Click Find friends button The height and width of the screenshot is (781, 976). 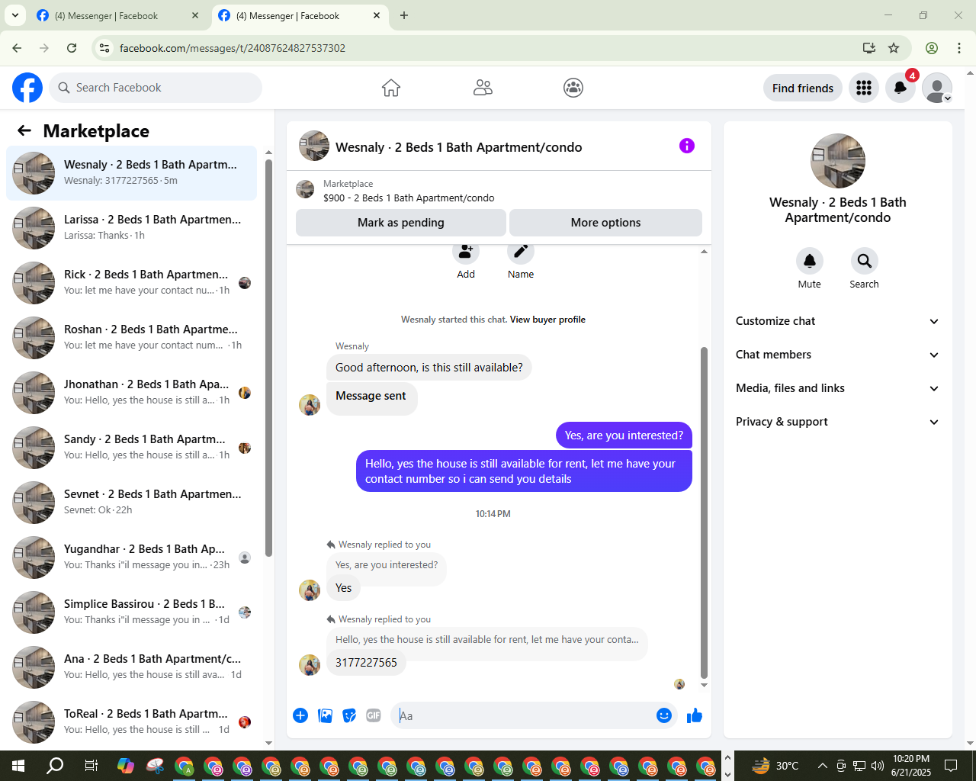click(x=803, y=88)
